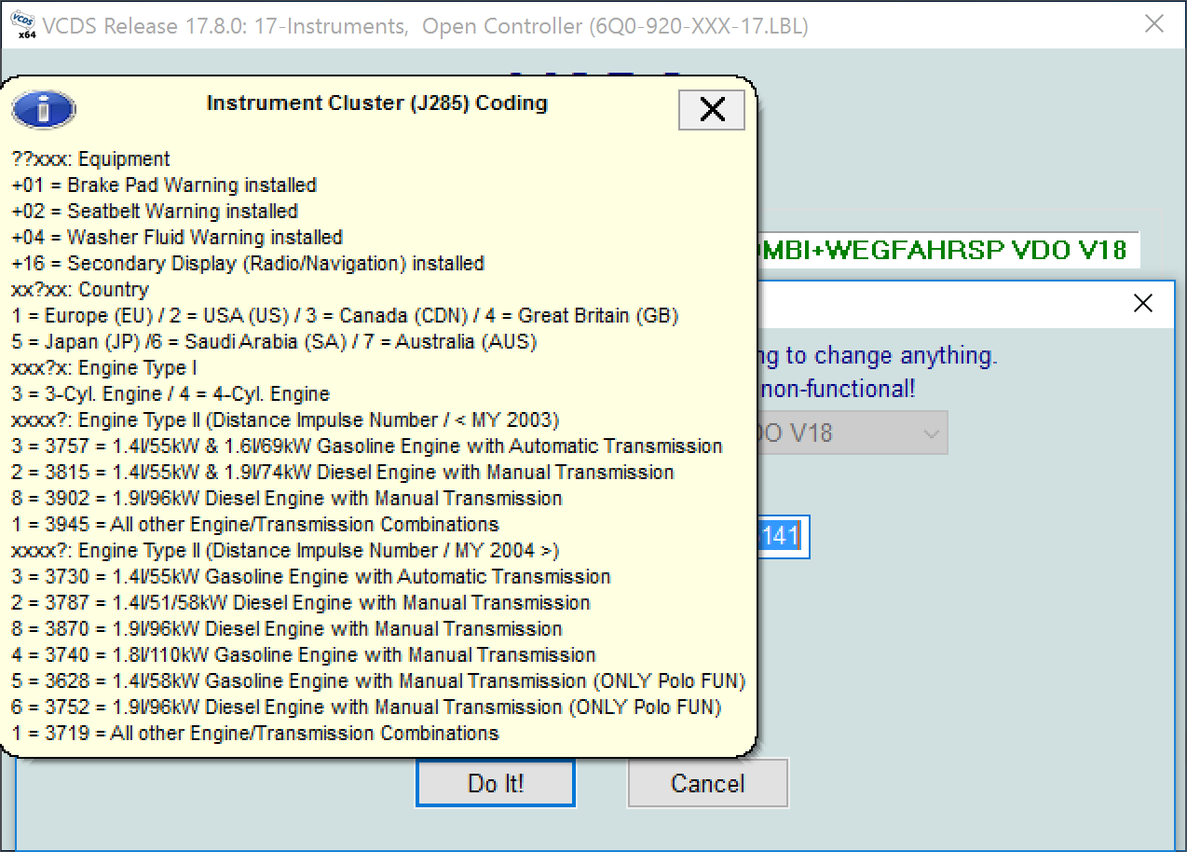The height and width of the screenshot is (852, 1187).
Task: Close the Instrument Cluster Coding popup
Action: click(712, 110)
